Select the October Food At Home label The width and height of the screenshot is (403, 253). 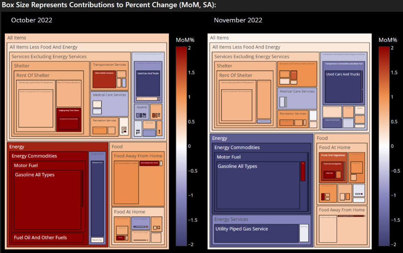130,212
